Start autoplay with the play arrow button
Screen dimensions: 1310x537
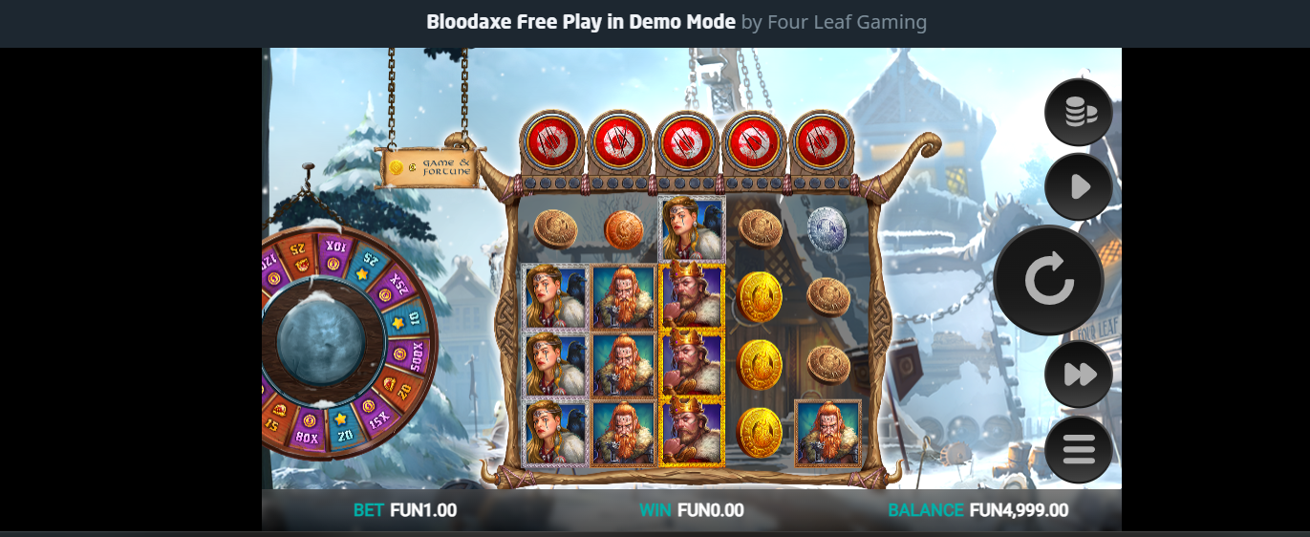(x=1079, y=186)
